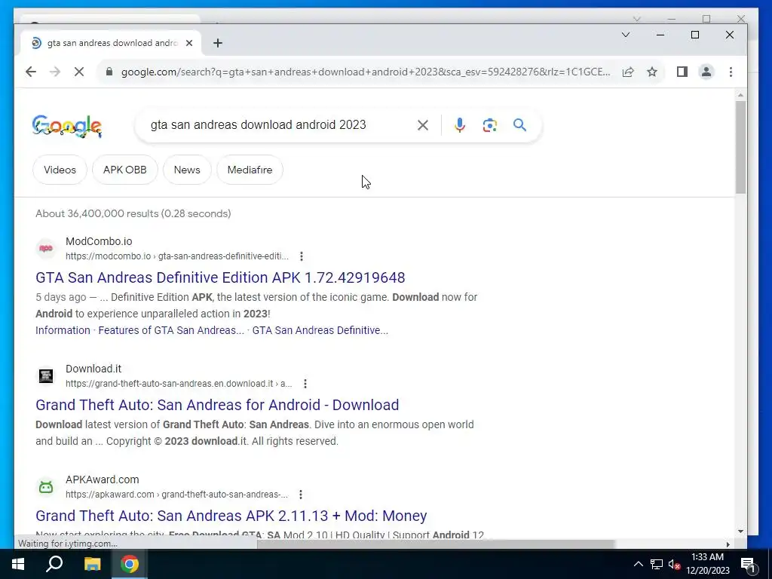Share this page using the share icon
Screen dimensions: 772x579
point(628,72)
